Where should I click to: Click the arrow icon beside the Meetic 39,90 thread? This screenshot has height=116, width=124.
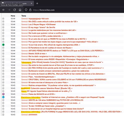coord(3,53)
